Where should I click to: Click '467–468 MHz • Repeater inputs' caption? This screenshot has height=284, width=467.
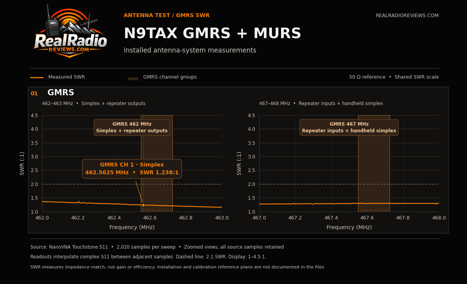click(x=321, y=103)
